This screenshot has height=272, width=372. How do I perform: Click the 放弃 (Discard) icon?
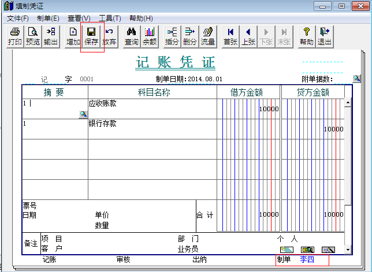(x=109, y=36)
